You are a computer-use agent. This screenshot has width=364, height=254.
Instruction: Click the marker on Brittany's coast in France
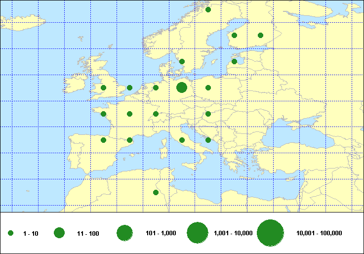click(x=103, y=114)
